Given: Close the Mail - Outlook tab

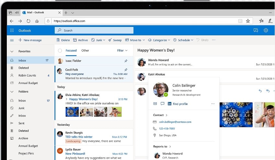Looking at the screenshot, I should (60, 13).
